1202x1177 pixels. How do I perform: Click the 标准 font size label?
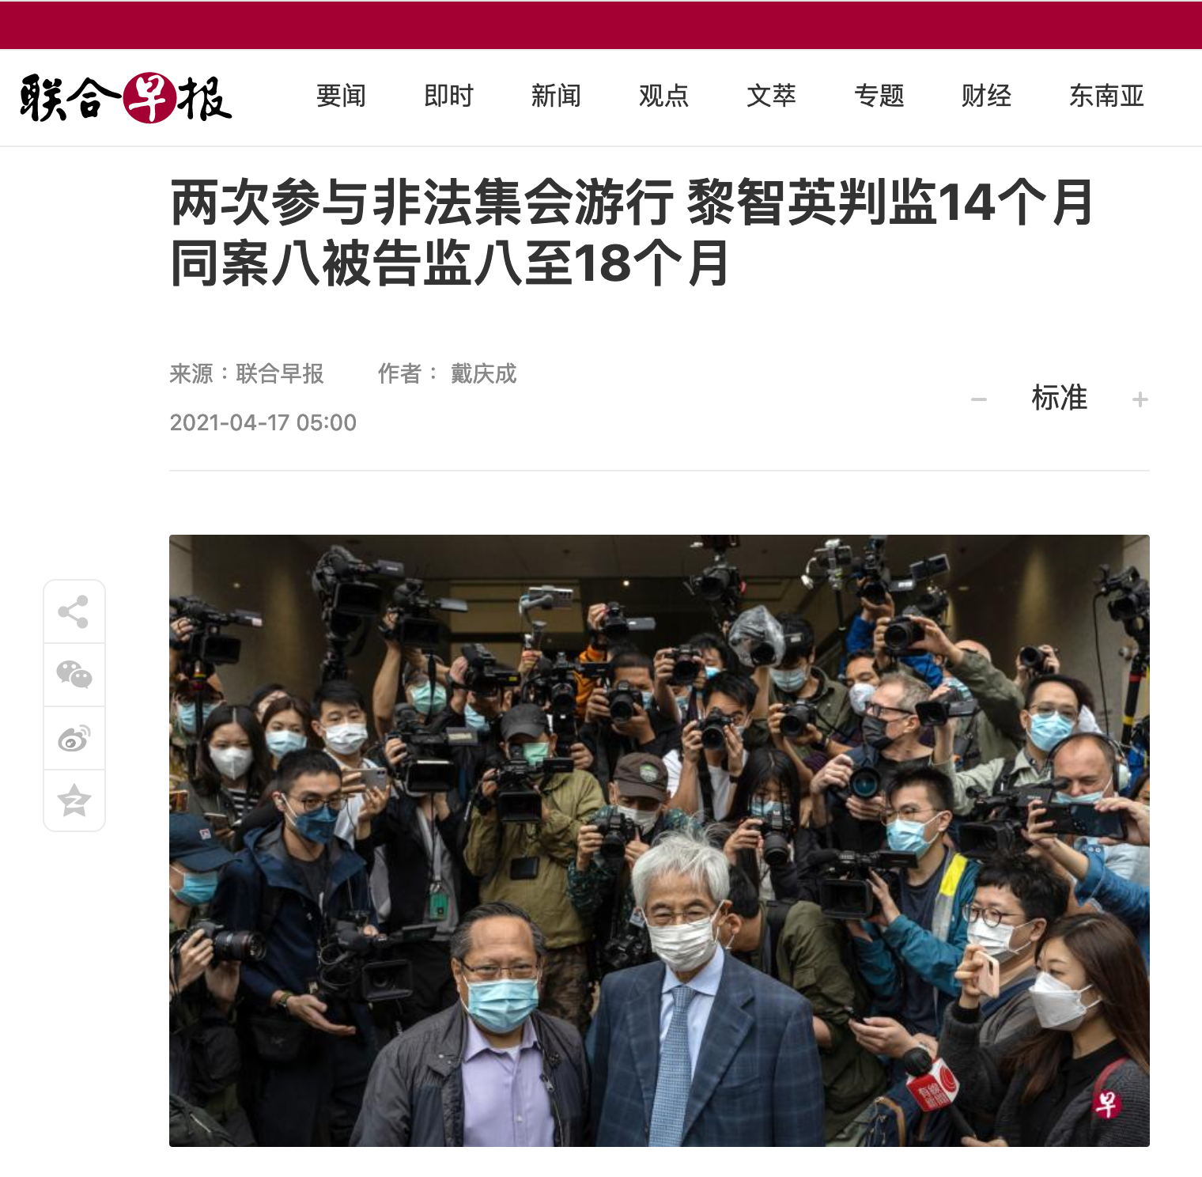pos(1059,398)
